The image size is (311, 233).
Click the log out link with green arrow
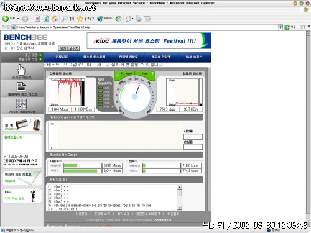coord(33,55)
